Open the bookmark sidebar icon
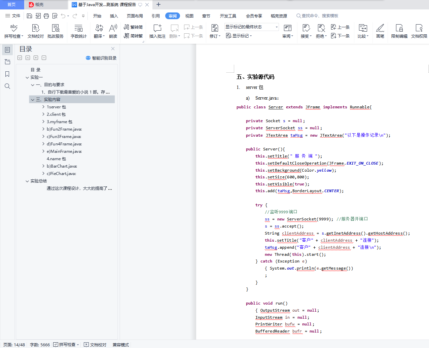 [7, 74]
